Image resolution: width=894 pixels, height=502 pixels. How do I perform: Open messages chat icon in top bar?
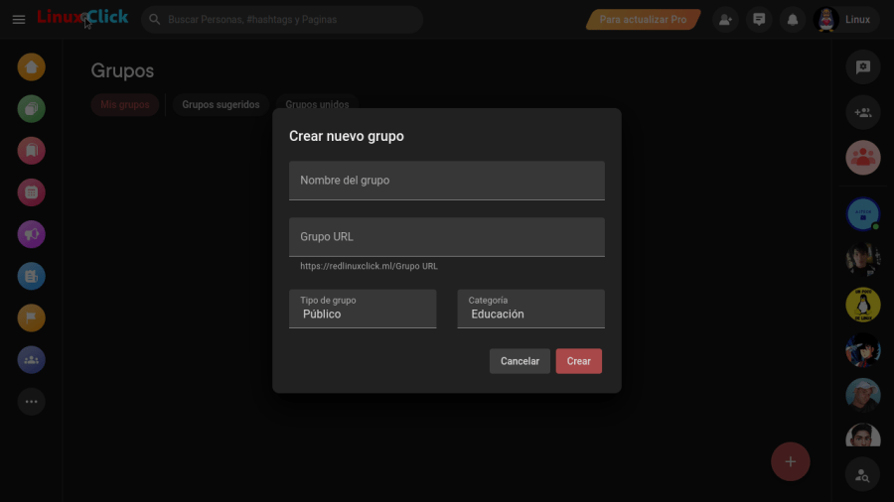(759, 20)
